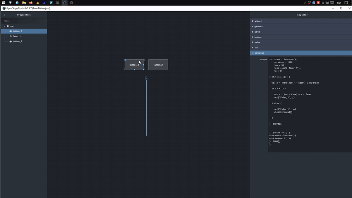Click the Project tree panel header

[24, 15]
